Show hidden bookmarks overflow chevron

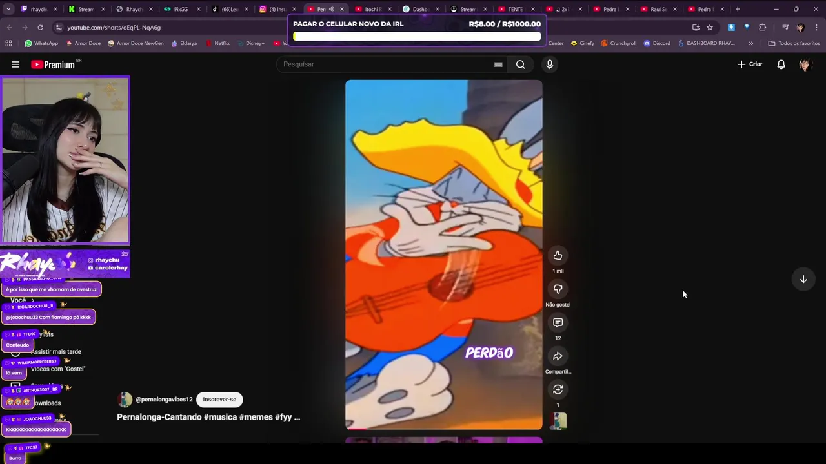[x=750, y=43]
